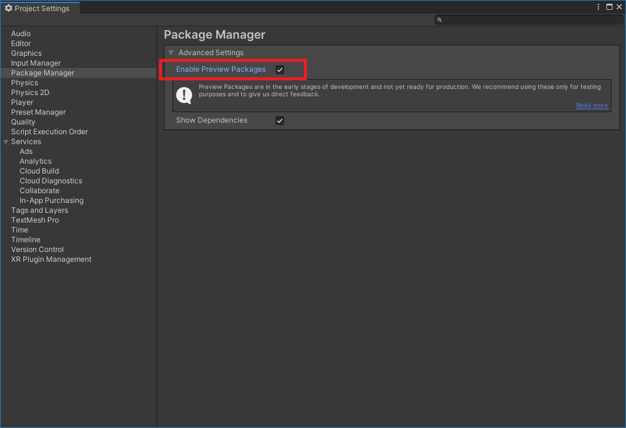626x428 pixels.
Task: Collapse the Services tree group
Action: (x=6, y=142)
